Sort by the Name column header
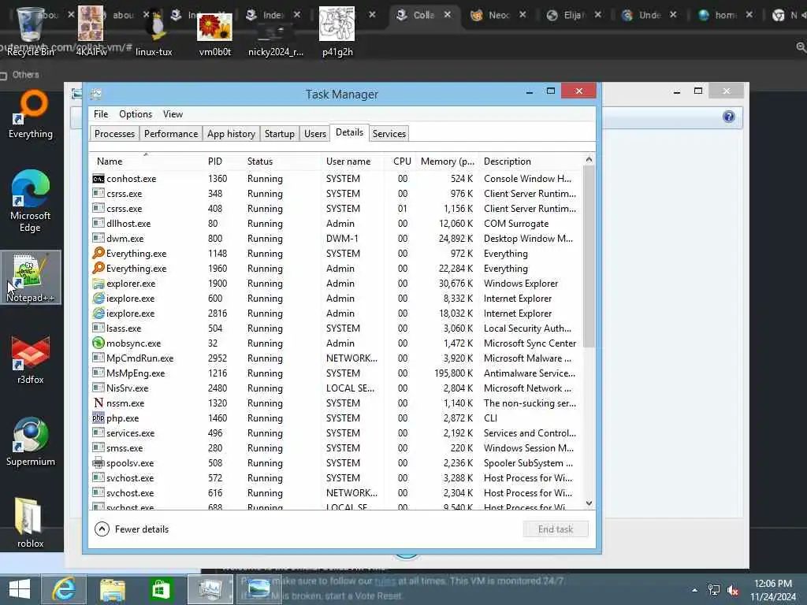This screenshot has height=605, width=807. click(x=147, y=161)
